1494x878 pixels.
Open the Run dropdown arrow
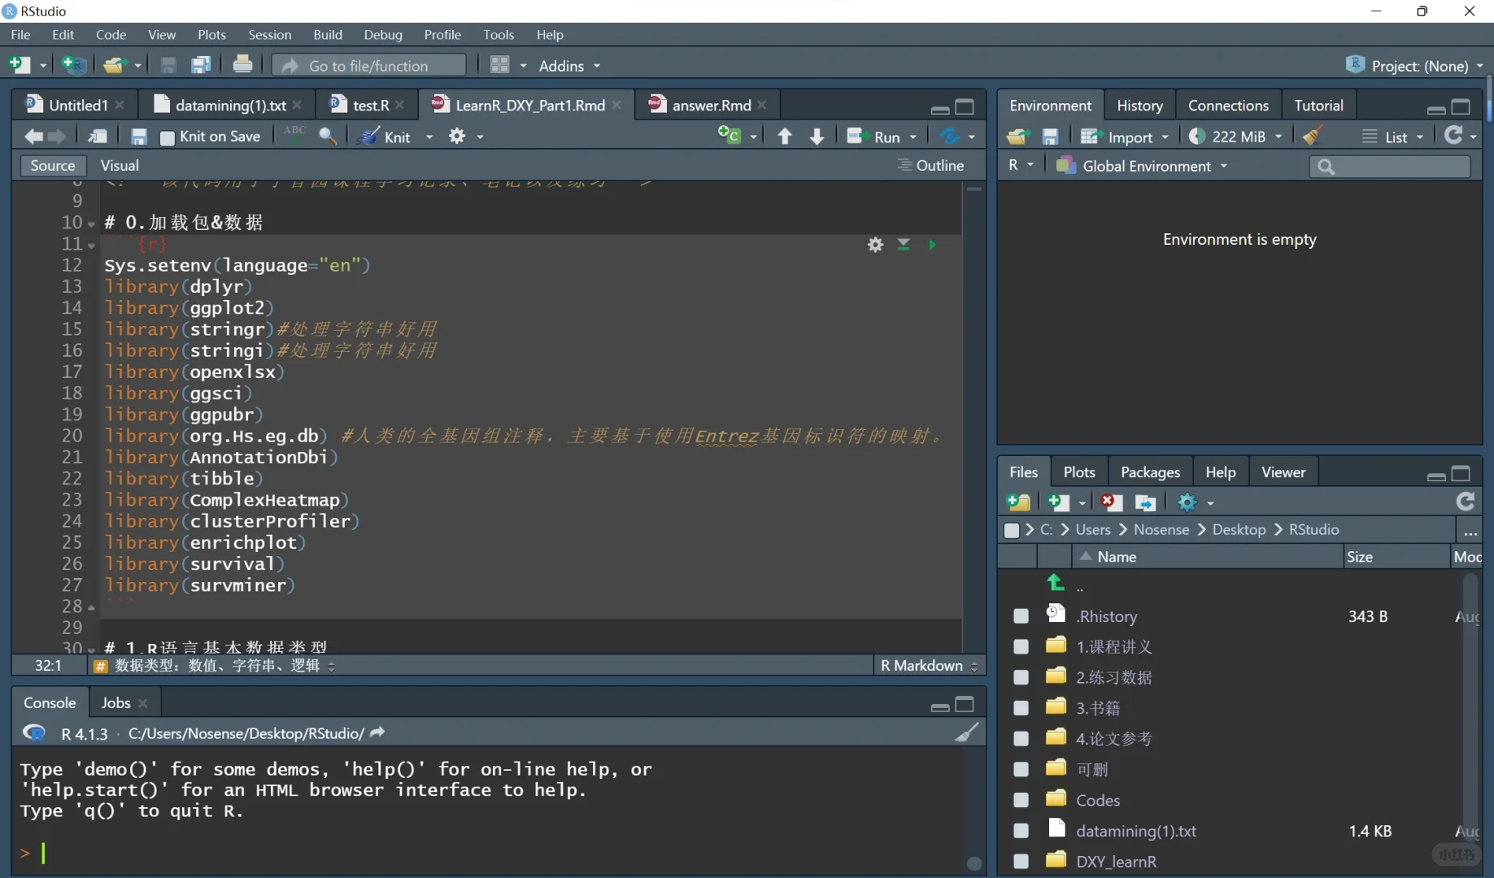tap(913, 137)
